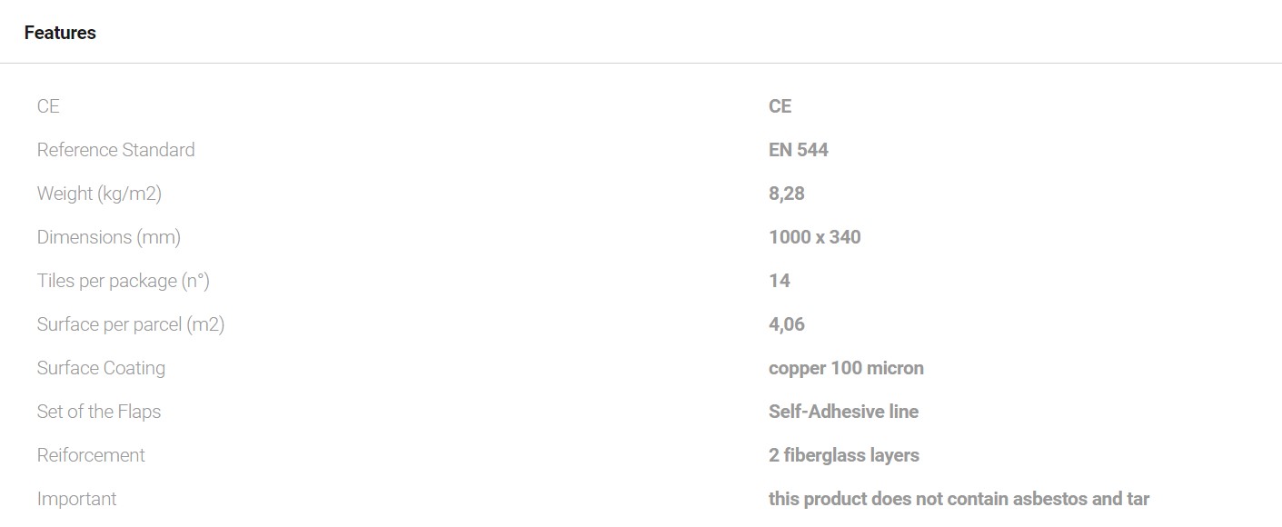Click the Reiforcement label
This screenshot has height=527, width=1282.
point(91,455)
